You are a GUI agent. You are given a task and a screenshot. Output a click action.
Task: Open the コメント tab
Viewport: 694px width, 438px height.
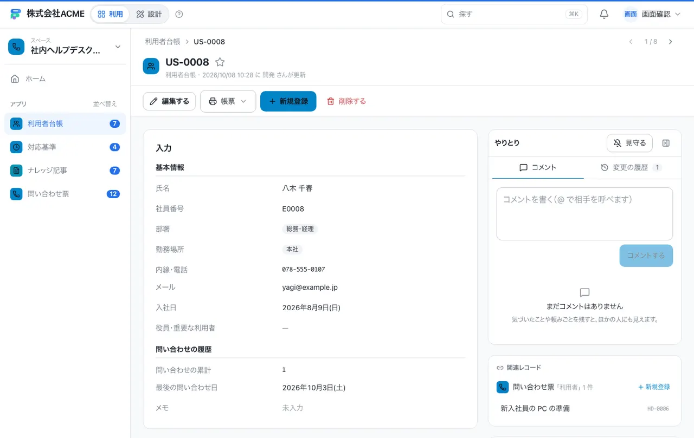point(538,168)
